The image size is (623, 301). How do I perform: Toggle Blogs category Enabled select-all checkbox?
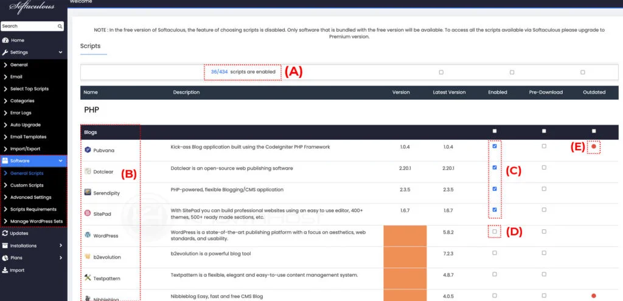494,131
